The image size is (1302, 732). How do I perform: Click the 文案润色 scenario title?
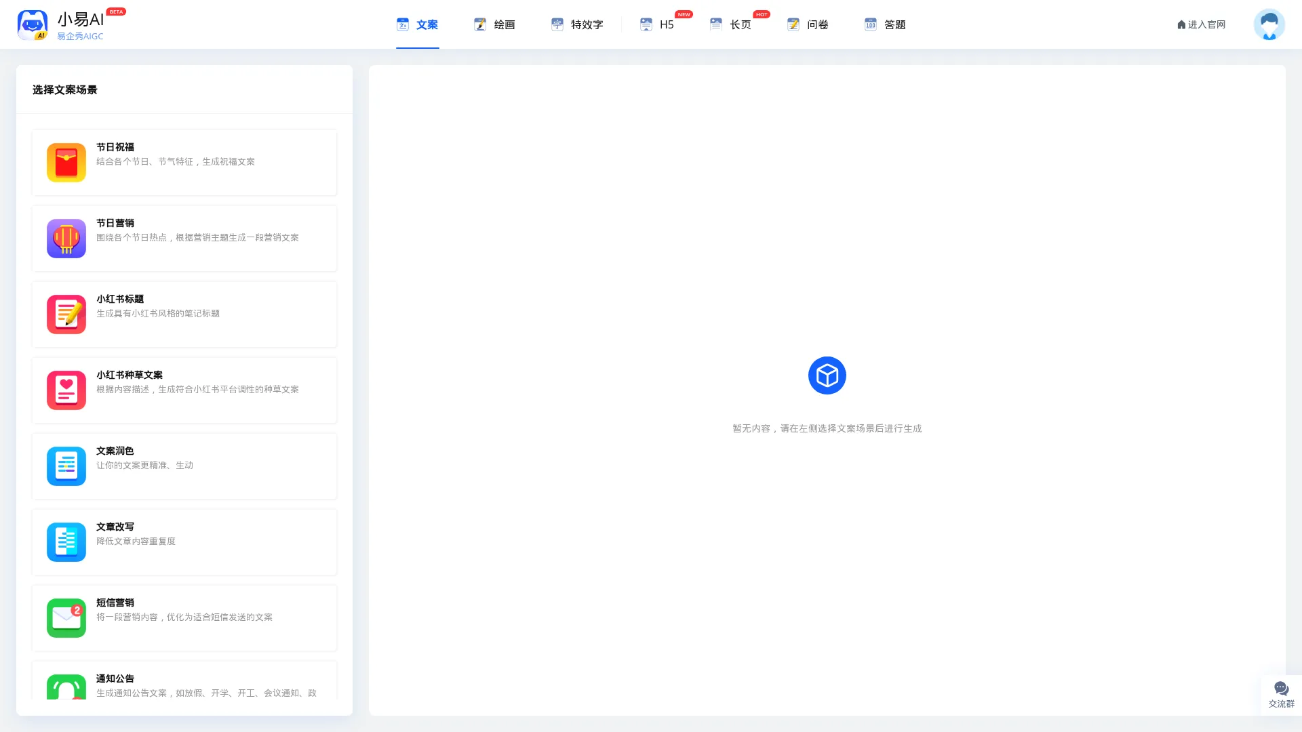pyautogui.click(x=115, y=451)
